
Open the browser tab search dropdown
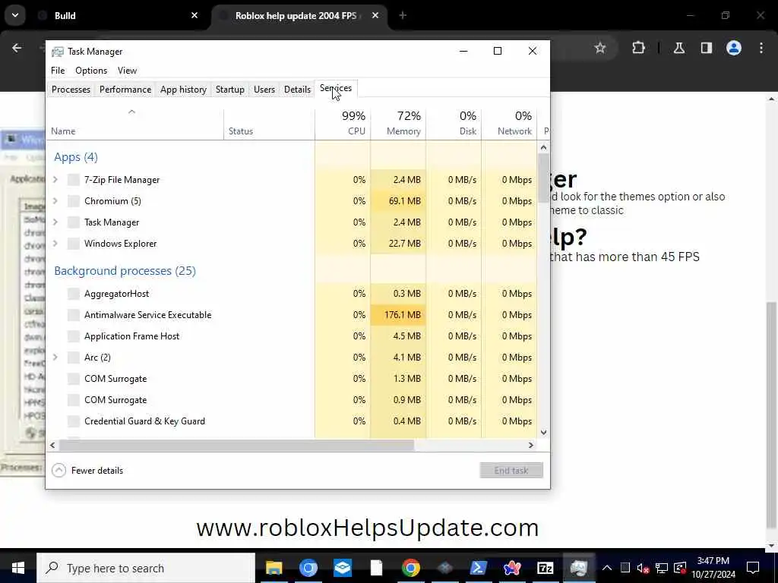point(15,15)
